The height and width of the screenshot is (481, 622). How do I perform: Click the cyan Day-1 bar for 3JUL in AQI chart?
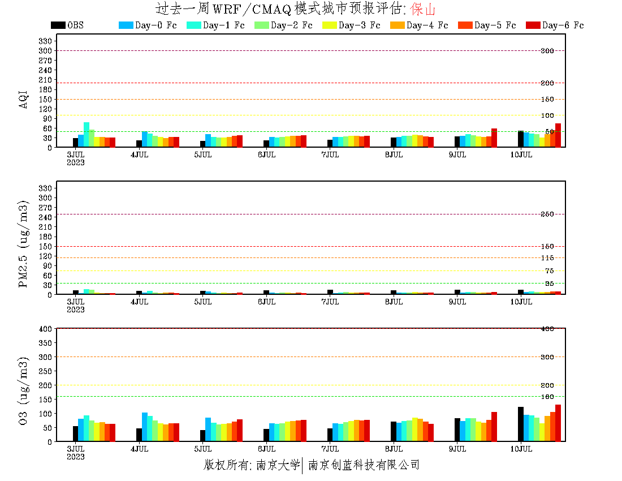pos(87,135)
